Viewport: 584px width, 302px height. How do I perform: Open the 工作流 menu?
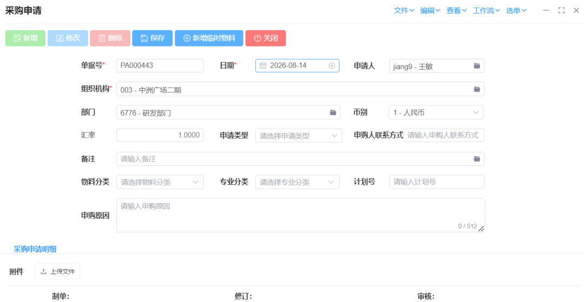487,10
